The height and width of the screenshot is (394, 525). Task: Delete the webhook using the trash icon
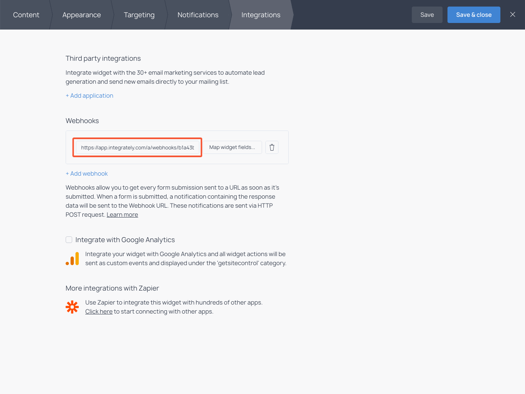click(272, 147)
